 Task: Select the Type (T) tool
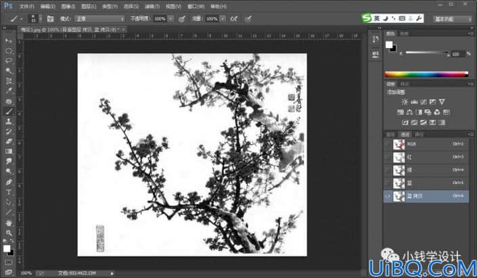[9, 192]
